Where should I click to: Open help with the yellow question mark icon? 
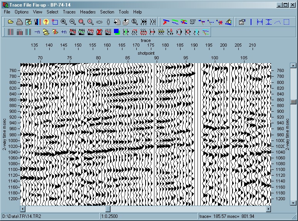pos(46,22)
